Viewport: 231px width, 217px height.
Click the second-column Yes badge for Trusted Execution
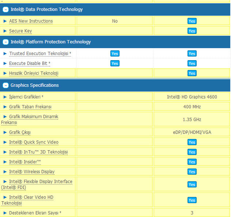point(192,54)
